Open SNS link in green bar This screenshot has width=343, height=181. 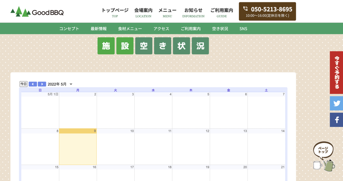(x=243, y=29)
